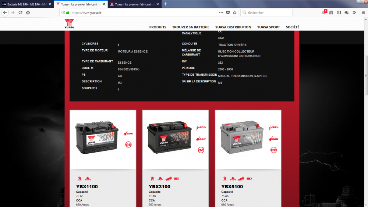The image size is (368, 207).
Task: Open YUASA DISTRIBUTION menu
Action: [x=233, y=27]
